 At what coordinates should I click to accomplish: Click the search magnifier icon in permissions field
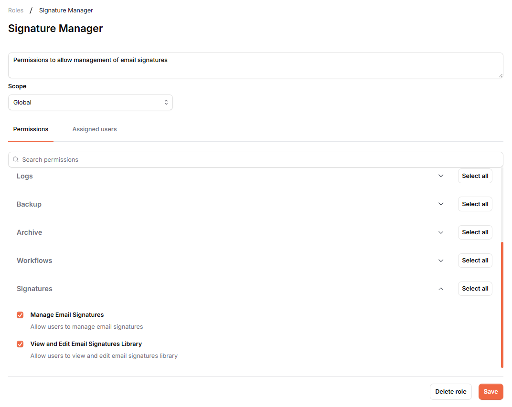[16, 159]
